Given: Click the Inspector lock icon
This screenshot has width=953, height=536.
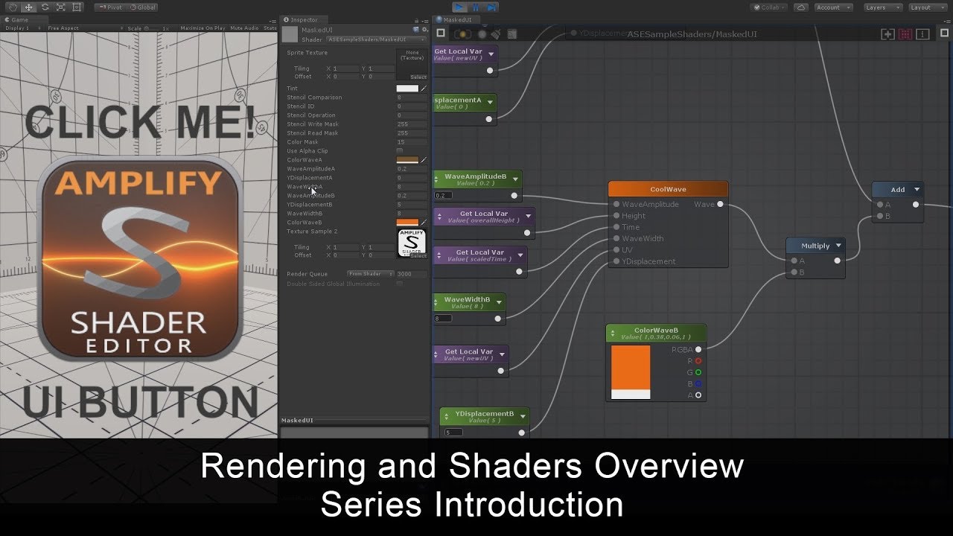Looking at the screenshot, I should [x=417, y=20].
